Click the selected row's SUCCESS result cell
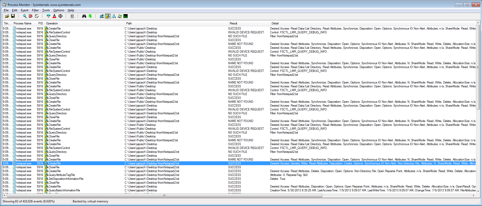Image resolution: width=482 pixels, height=206 pixels. click(235, 163)
